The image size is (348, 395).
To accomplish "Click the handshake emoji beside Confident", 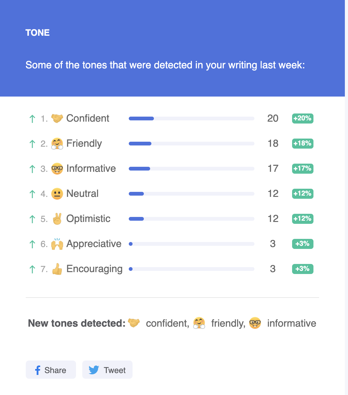I will point(57,118).
